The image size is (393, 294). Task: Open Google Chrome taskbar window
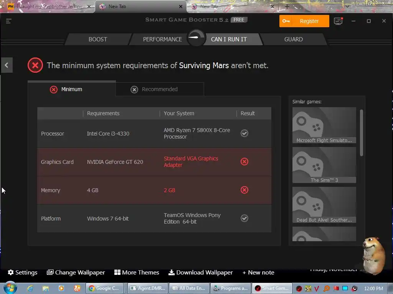pyautogui.click(x=105, y=288)
